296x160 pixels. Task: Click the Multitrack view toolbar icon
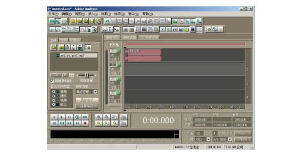pos(58,21)
